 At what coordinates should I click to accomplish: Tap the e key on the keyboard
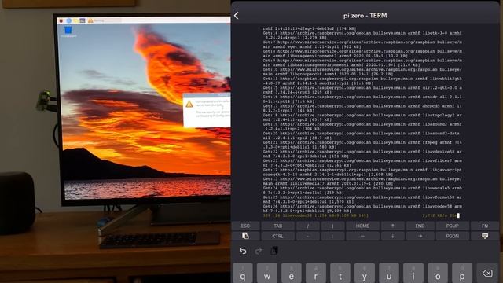click(x=292, y=274)
